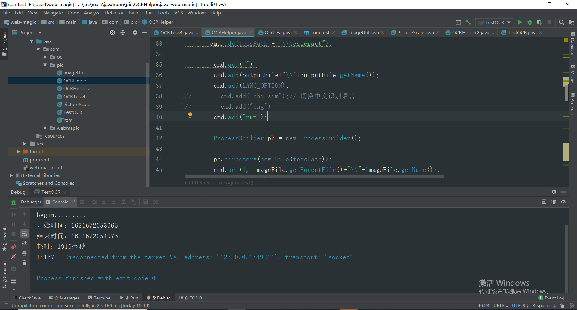Expand the ocr package
Viewport: 577px width, 310px height.
[x=45, y=57]
